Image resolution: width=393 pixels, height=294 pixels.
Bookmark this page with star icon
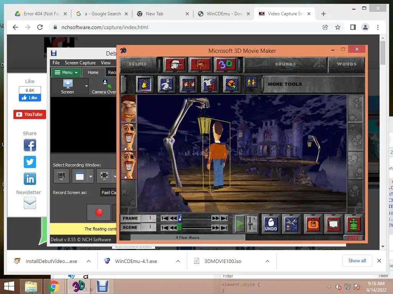pos(338,27)
